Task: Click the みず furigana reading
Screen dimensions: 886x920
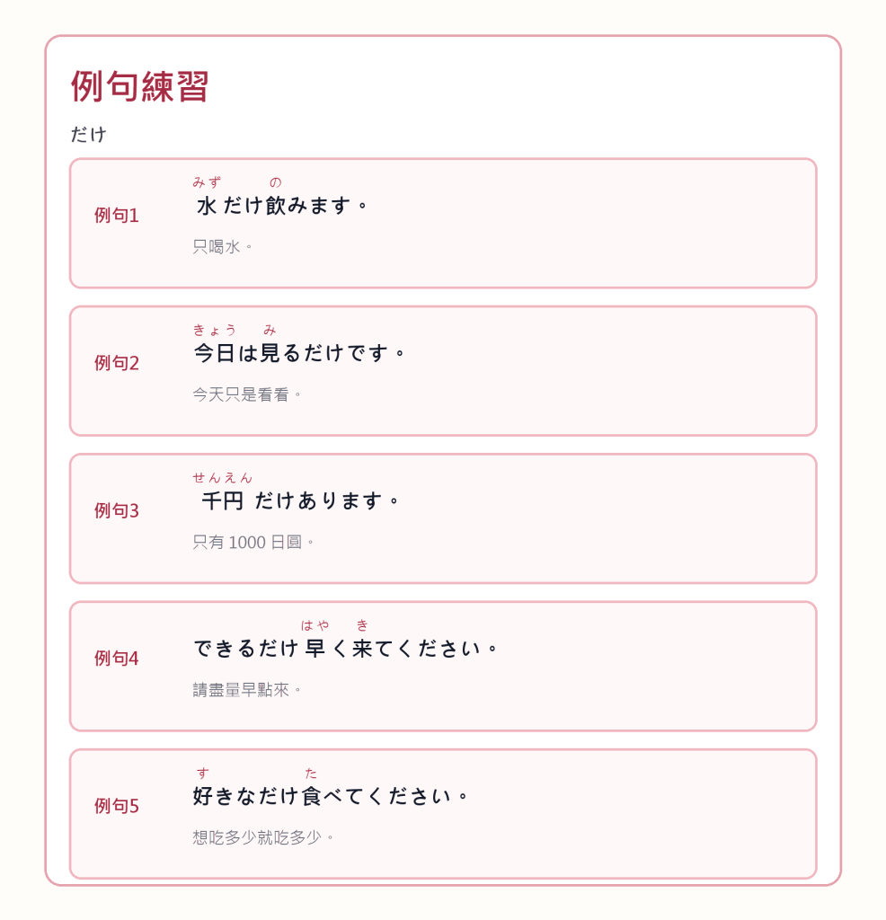Action: (208, 182)
